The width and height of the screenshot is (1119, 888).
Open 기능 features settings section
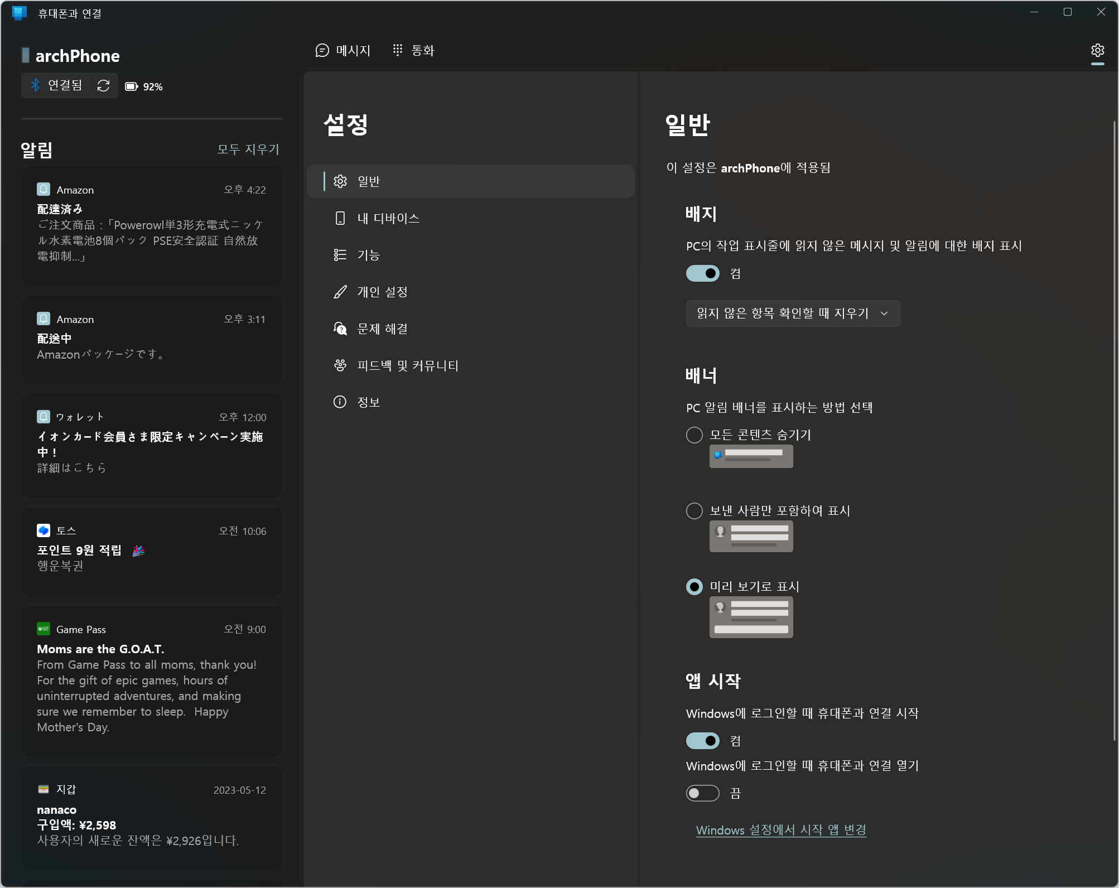(368, 255)
